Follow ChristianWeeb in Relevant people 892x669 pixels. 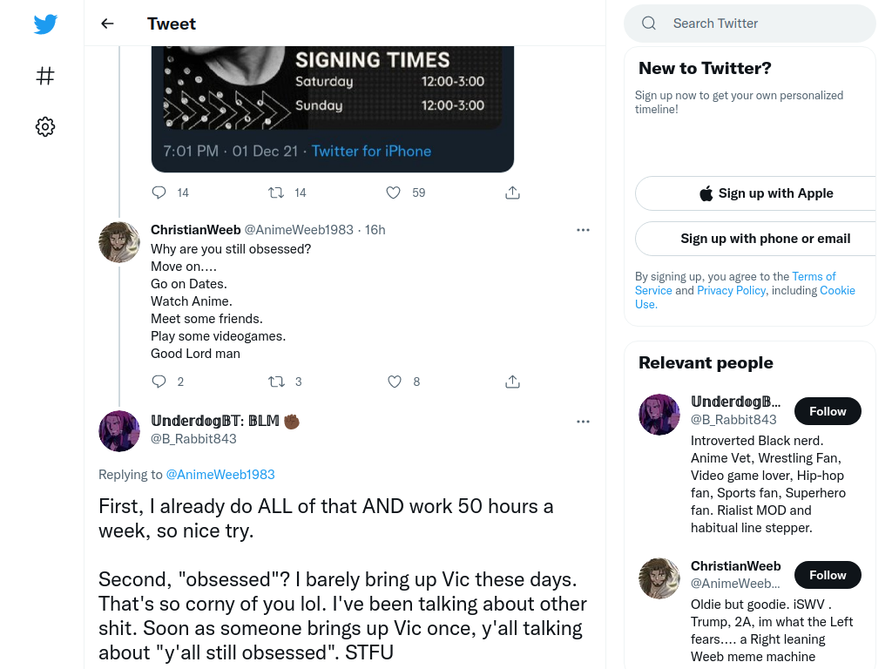[828, 575]
